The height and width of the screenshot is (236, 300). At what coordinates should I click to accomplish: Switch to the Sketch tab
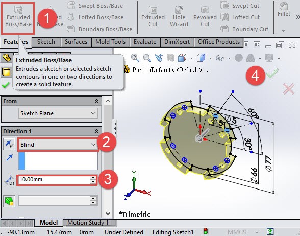coord(46,42)
